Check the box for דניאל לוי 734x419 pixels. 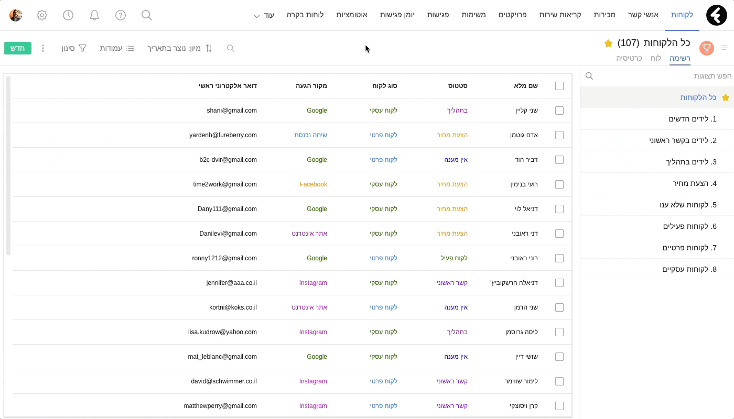(559, 209)
